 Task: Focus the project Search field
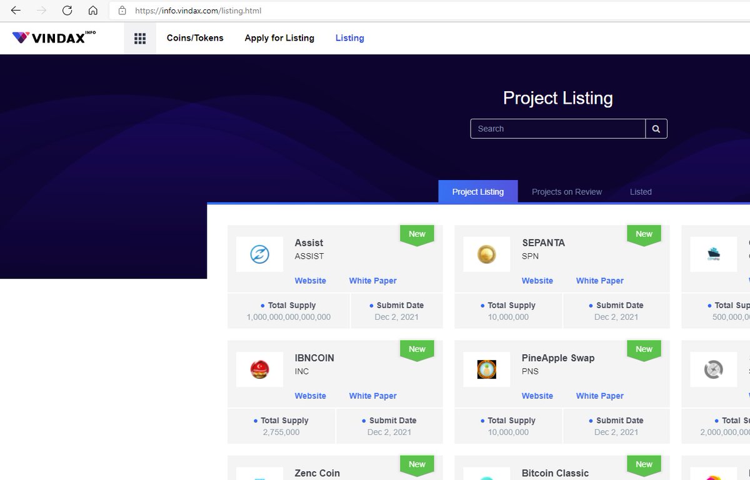(558, 129)
